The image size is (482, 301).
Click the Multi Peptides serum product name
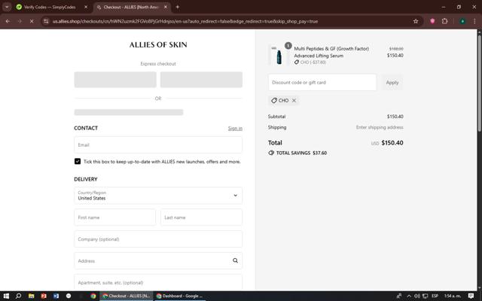[331, 52]
